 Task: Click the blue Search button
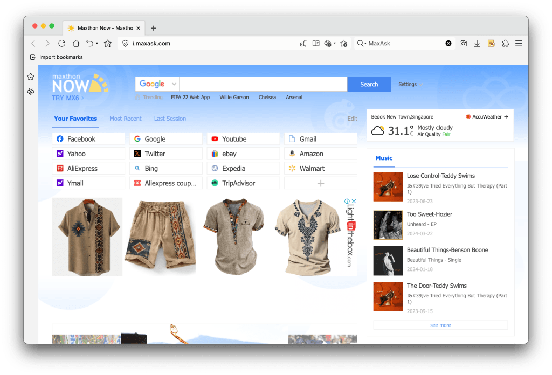369,84
